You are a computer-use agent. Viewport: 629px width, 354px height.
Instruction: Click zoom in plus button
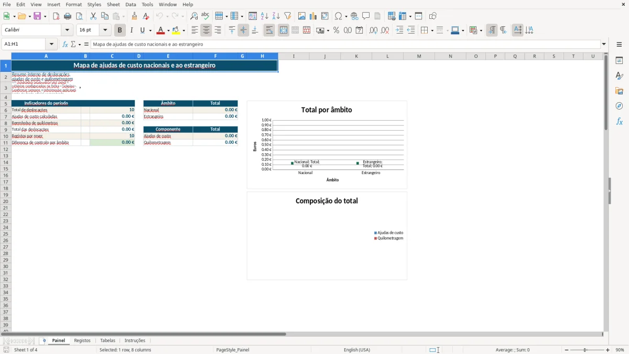608,350
